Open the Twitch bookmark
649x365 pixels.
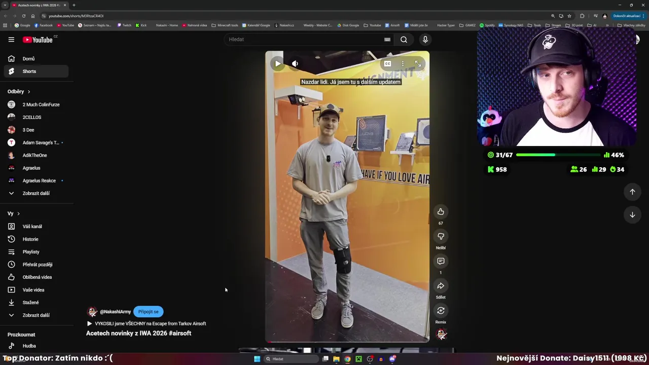click(124, 25)
